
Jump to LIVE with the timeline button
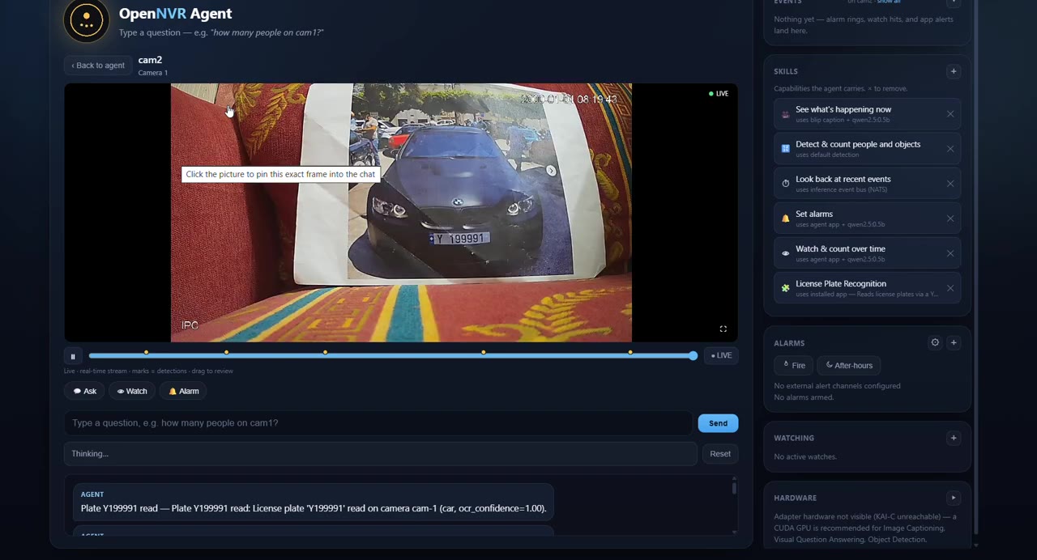click(x=721, y=355)
